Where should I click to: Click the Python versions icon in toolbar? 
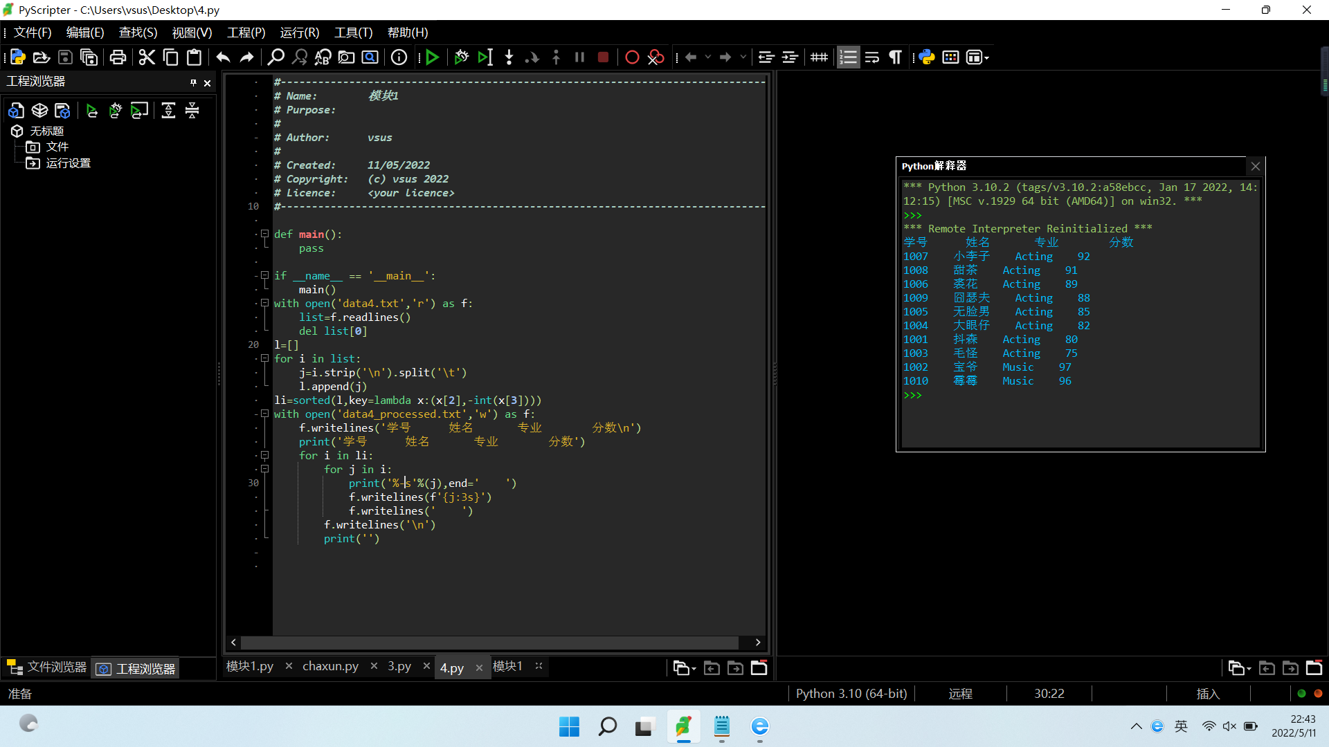[x=927, y=57]
